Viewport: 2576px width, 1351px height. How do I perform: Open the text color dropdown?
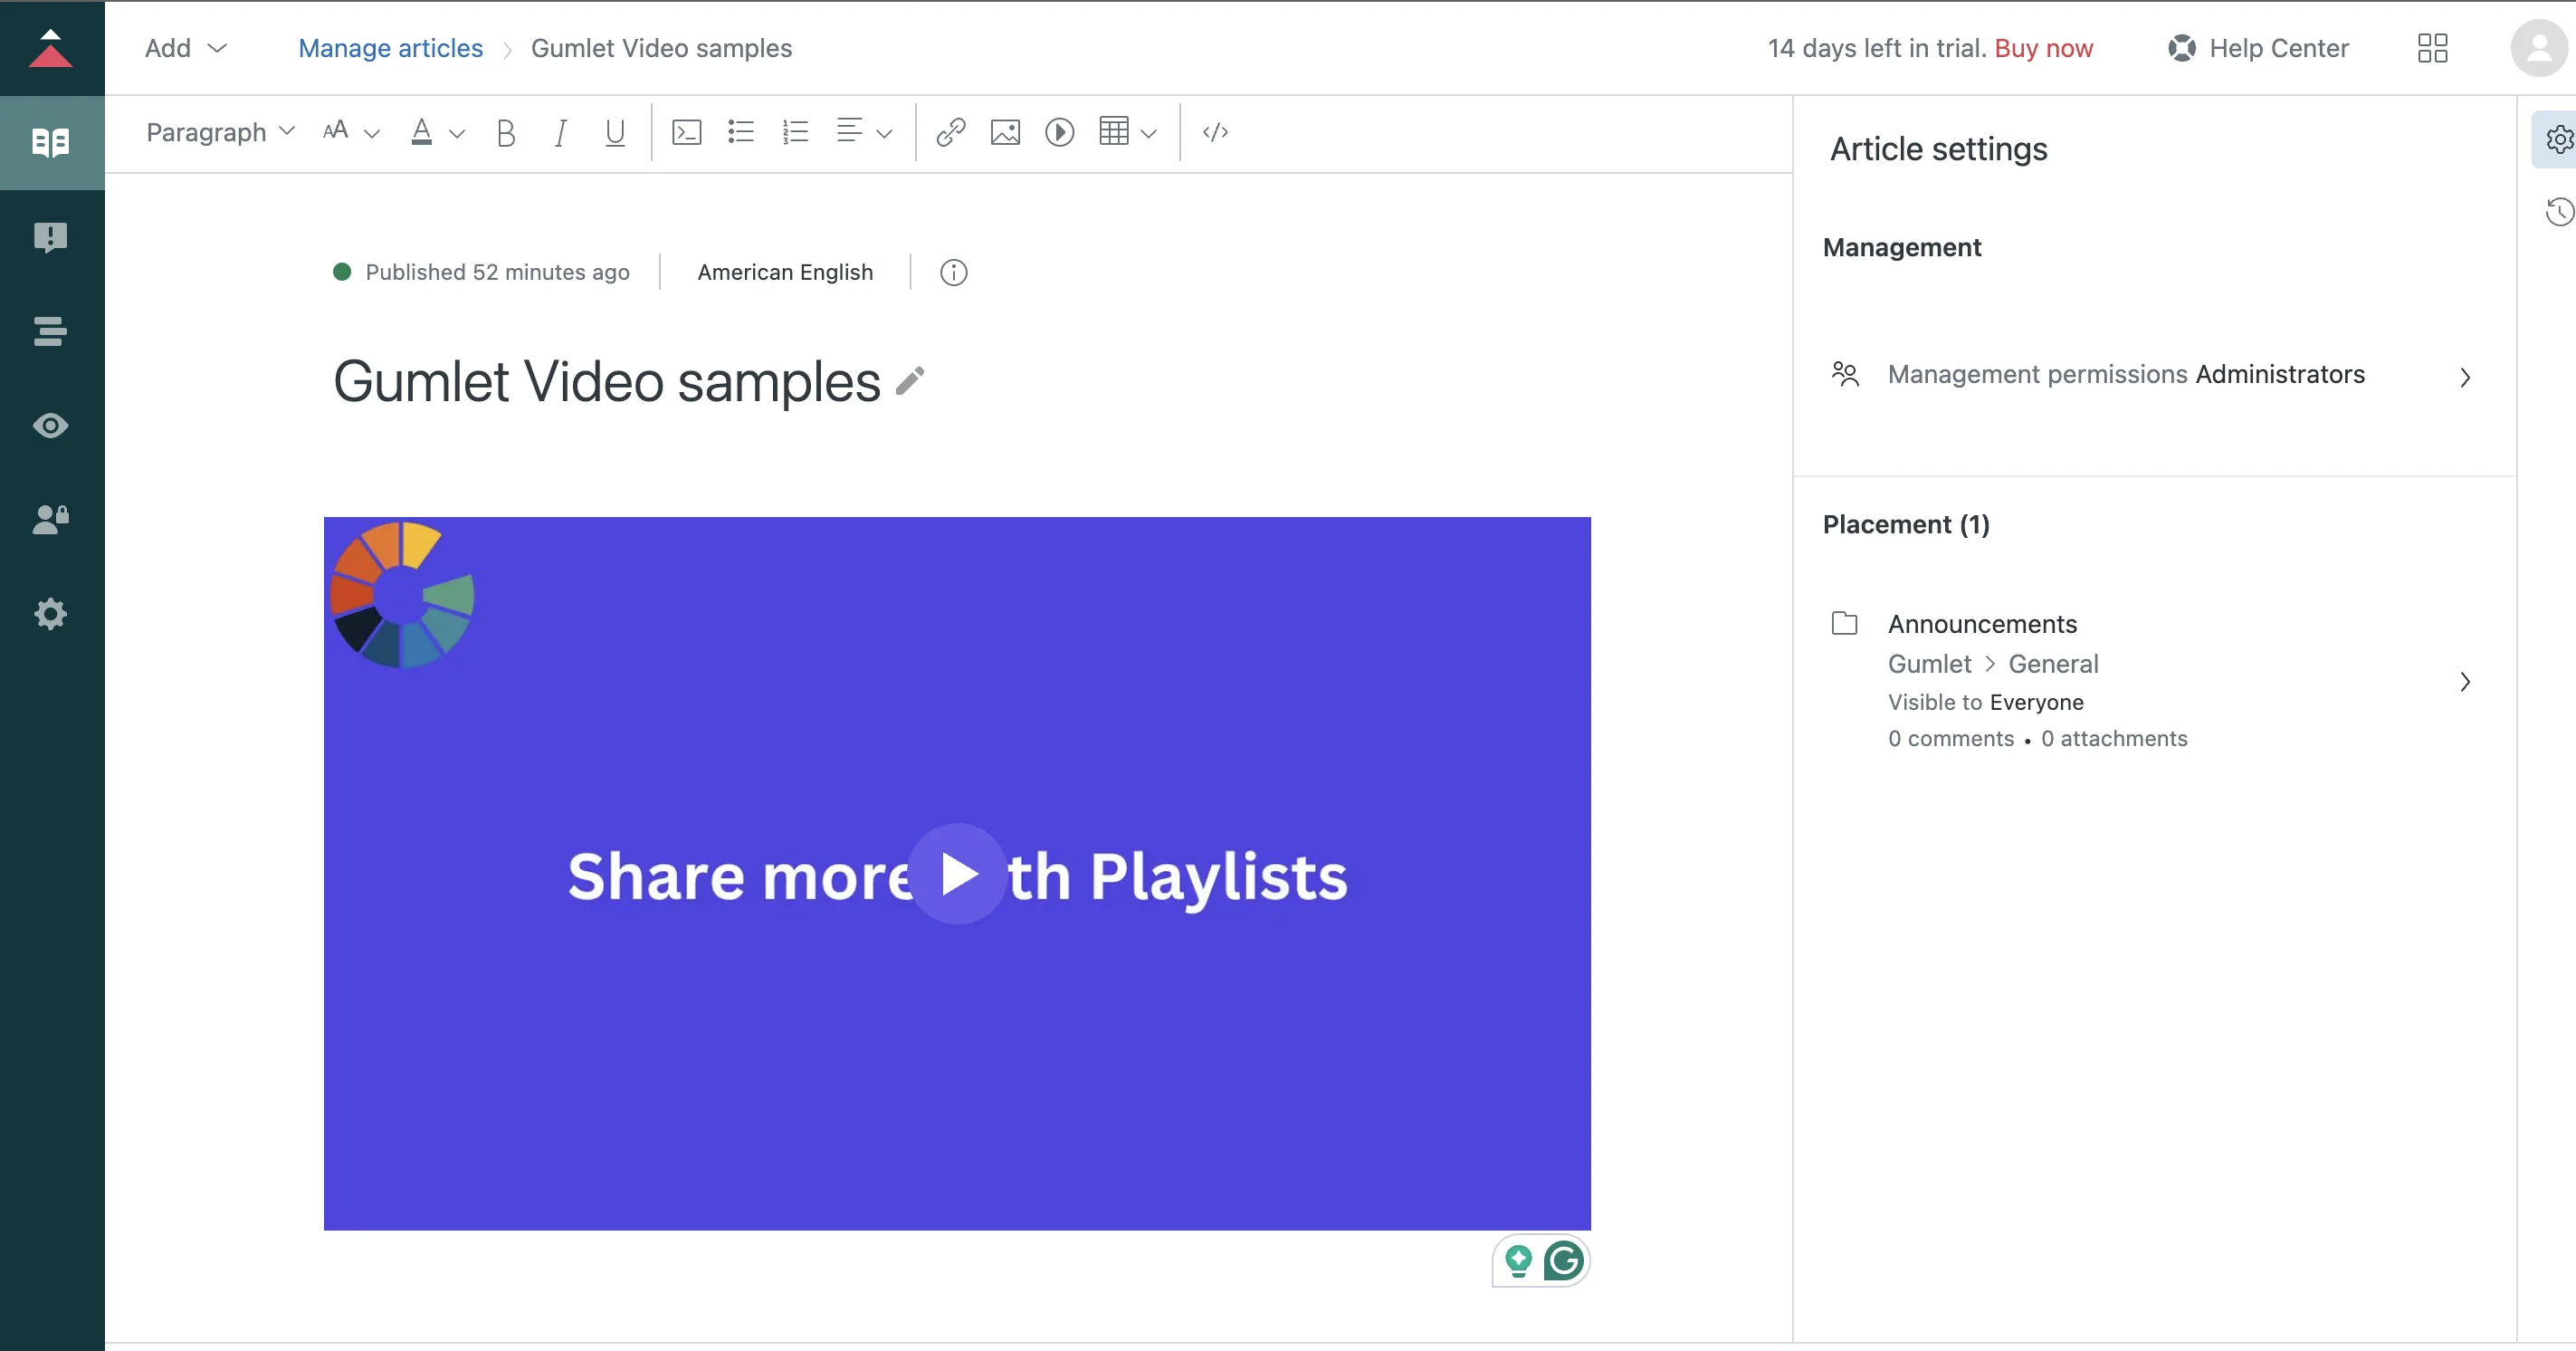coord(438,132)
